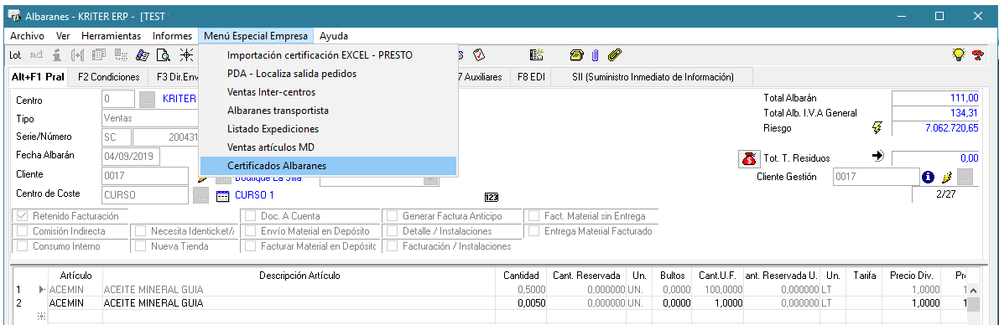Open the Ayuda menu
Viewport: 999px width, 325px height.
(x=334, y=36)
